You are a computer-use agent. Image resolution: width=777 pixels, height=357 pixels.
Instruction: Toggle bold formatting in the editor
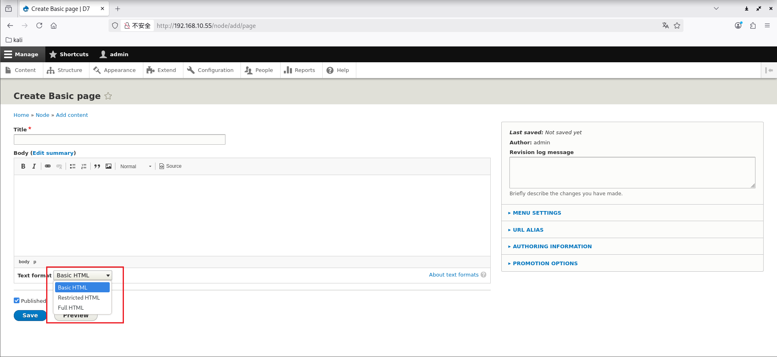click(x=23, y=166)
